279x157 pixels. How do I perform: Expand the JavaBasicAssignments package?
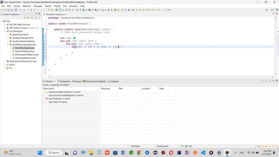[x=8, y=38]
